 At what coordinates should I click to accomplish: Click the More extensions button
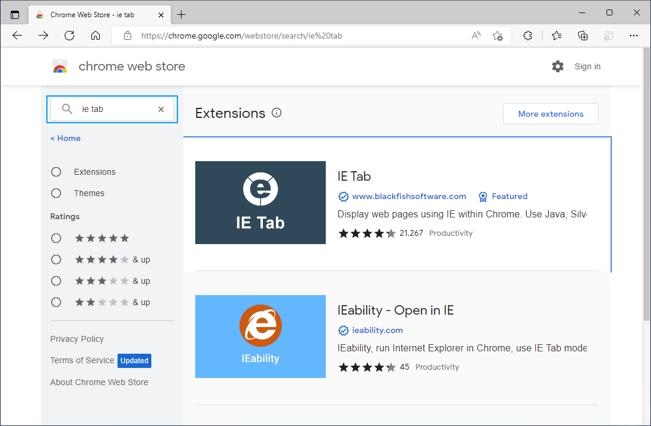pyautogui.click(x=551, y=114)
